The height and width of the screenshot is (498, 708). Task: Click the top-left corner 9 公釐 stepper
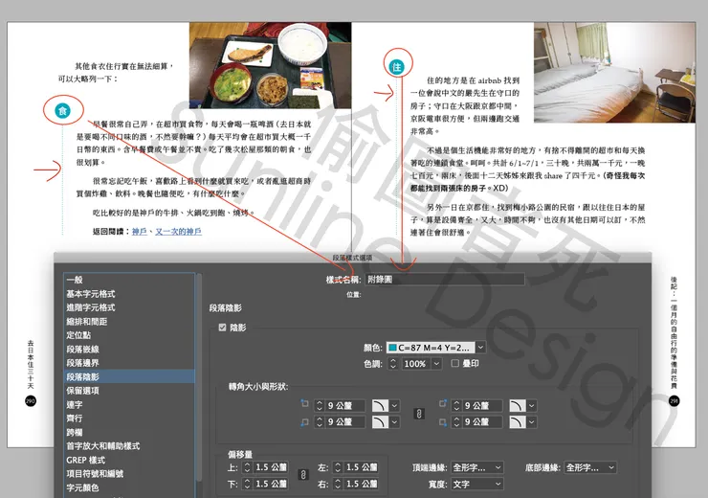pyautogui.click(x=320, y=406)
